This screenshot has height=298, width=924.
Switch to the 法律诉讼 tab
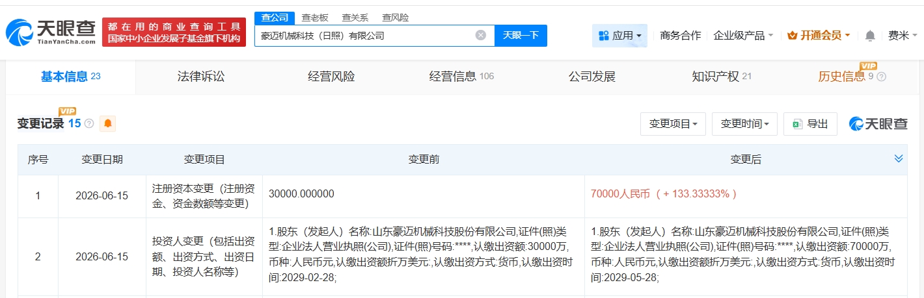click(201, 77)
